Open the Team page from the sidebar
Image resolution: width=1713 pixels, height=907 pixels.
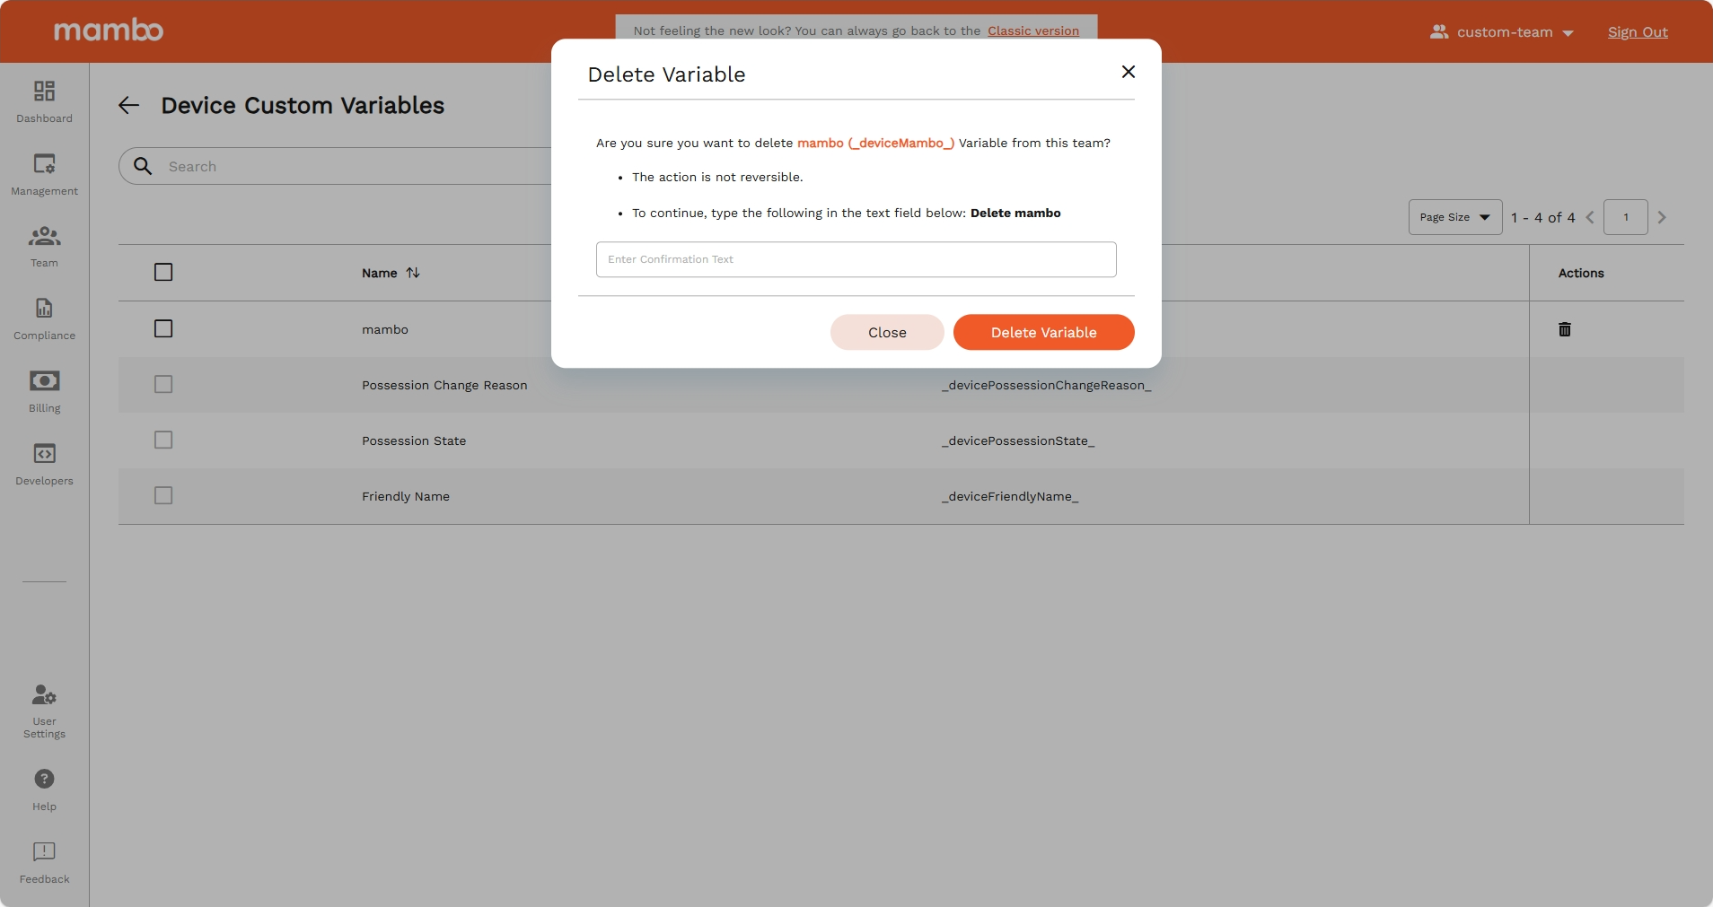pos(43,244)
